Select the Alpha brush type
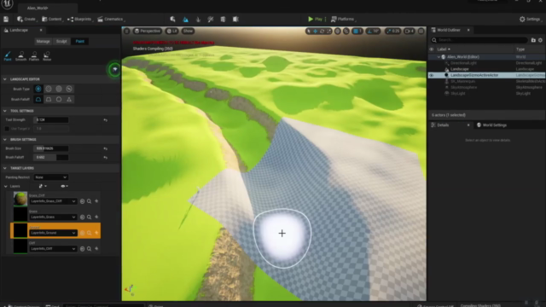 tap(49, 89)
